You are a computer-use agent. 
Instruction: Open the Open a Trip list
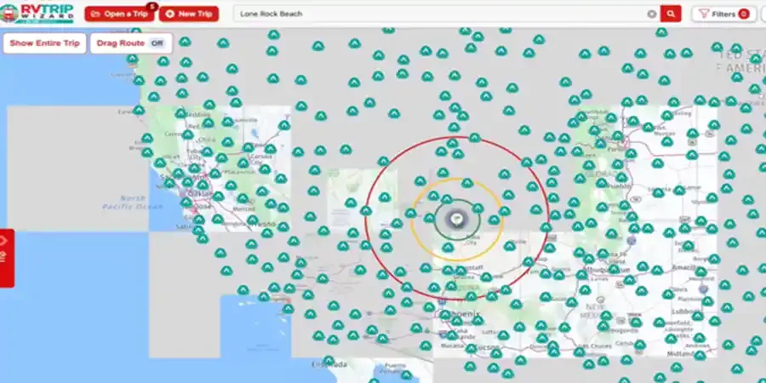(120, 14)
